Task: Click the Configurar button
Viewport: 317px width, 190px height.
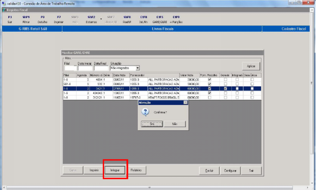Action: tap(230, 171)
